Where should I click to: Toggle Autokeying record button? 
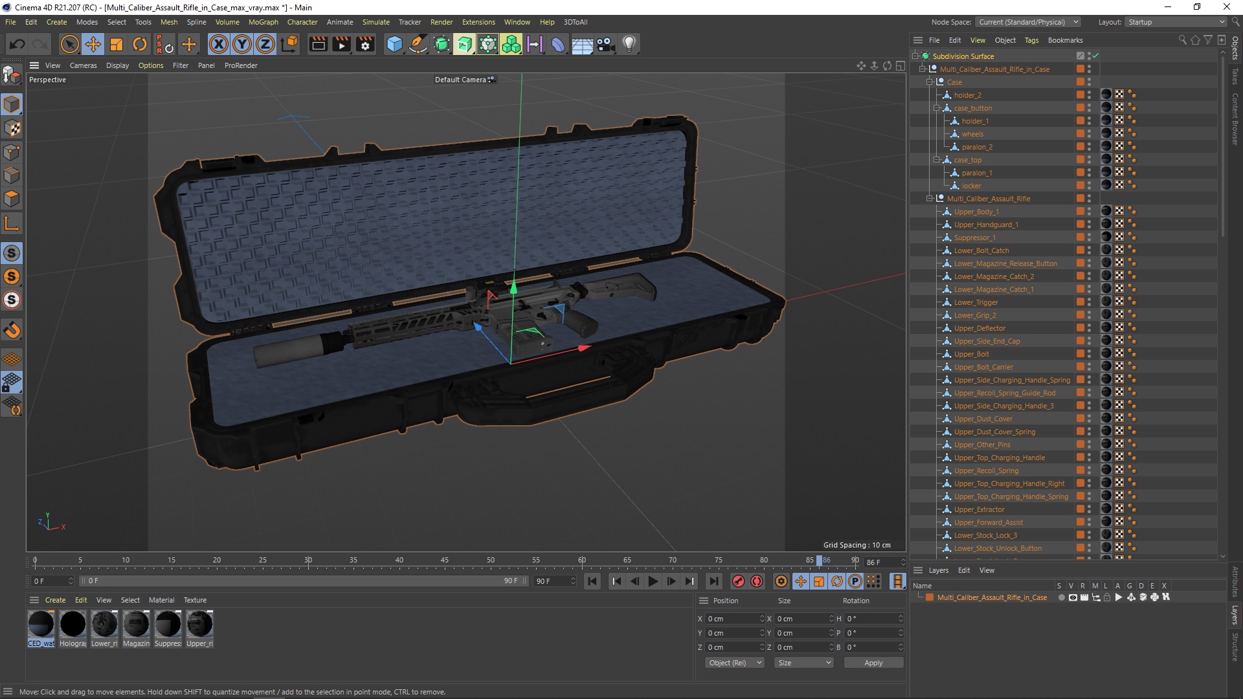(757, 581)
